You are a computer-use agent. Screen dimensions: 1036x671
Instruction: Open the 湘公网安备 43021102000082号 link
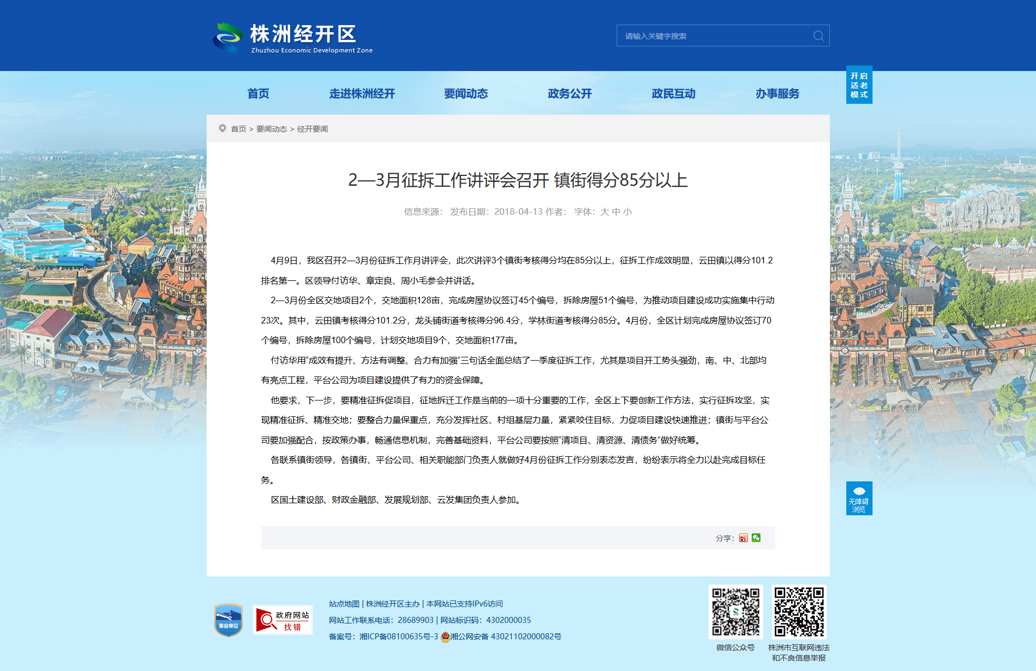[x=506, y=637]
